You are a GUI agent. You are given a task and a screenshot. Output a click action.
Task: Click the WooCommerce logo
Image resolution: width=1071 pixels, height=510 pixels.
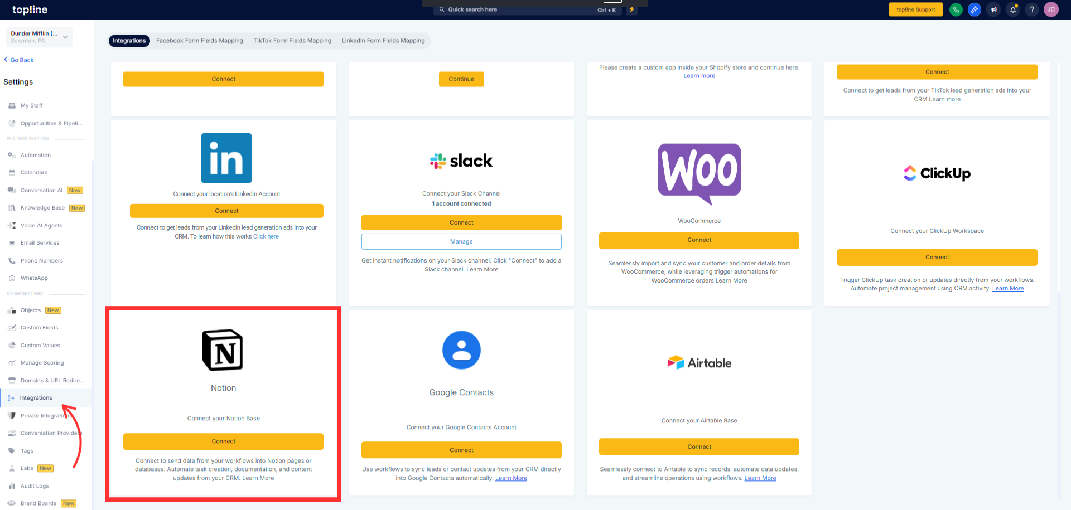699,174
